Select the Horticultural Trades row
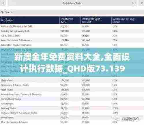Image resolution: width=144 pixels, height=125 pixels. pyautogui.click(x=72, y=99)
